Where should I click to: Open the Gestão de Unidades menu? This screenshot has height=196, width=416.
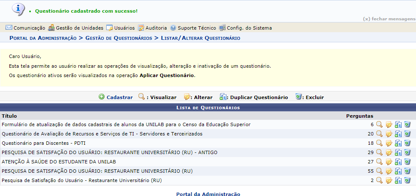pos(76,28)
